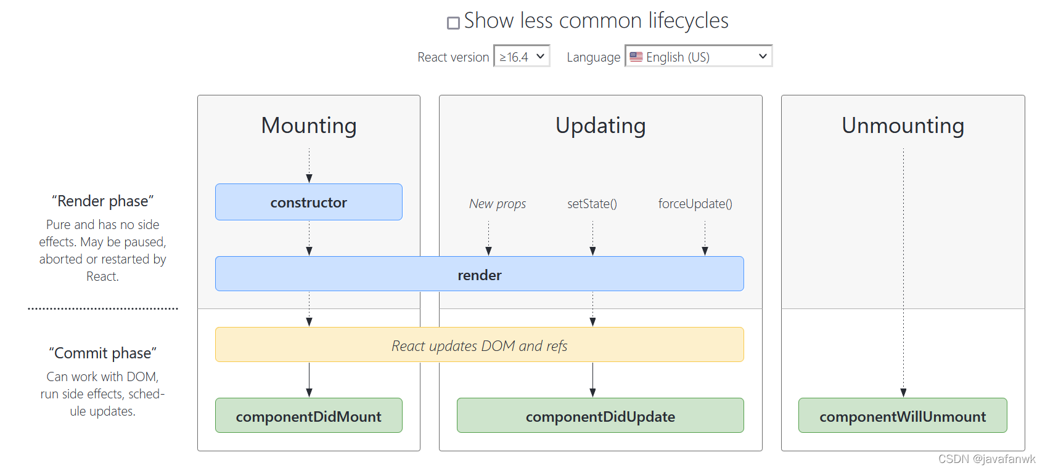
Task: Click the Mounting column header
Action: coord(308,126)
